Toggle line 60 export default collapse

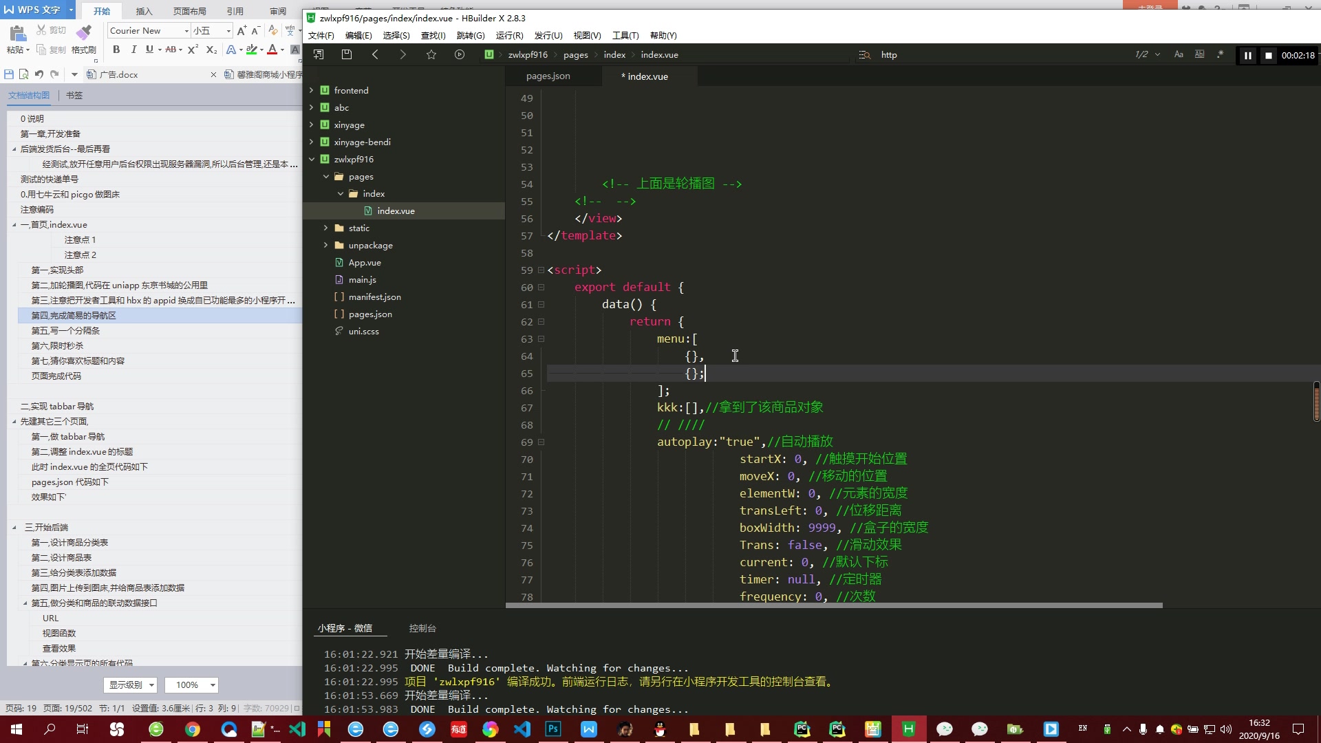point(540,287)
